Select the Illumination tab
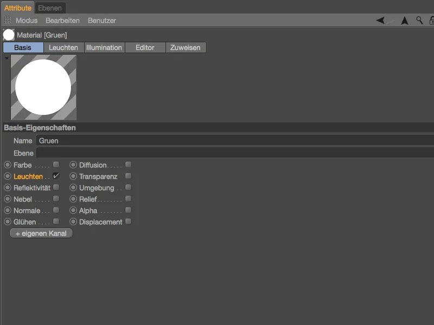 [x=104, y=48]
